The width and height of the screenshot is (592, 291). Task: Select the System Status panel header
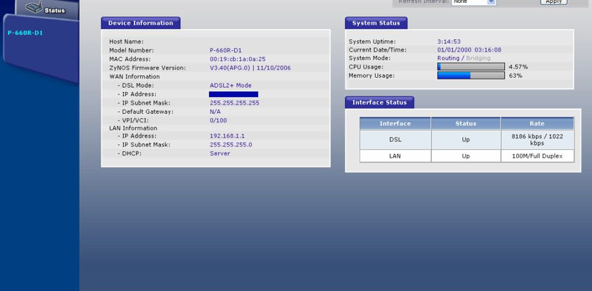[376, 23]
